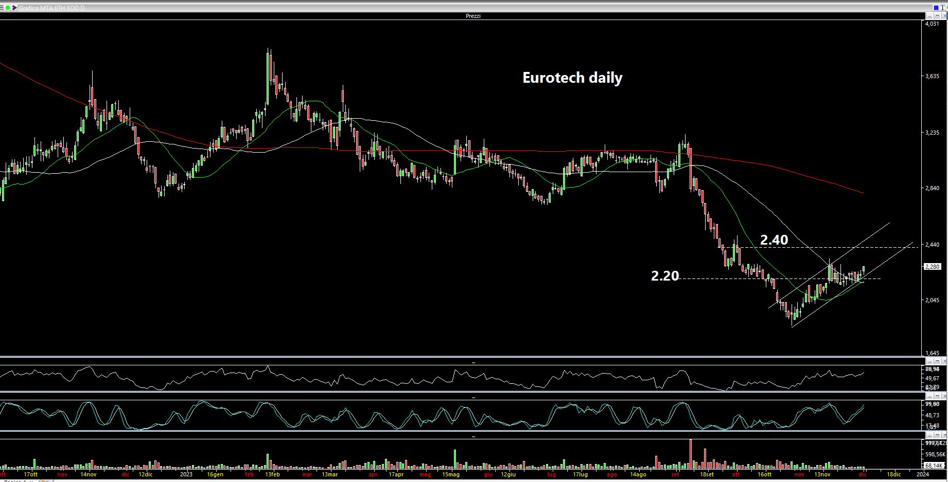The width and height of the screenshot is (948, 482).
Task: Click the 13feb date on the time axis
Action: tap(272, 474)
